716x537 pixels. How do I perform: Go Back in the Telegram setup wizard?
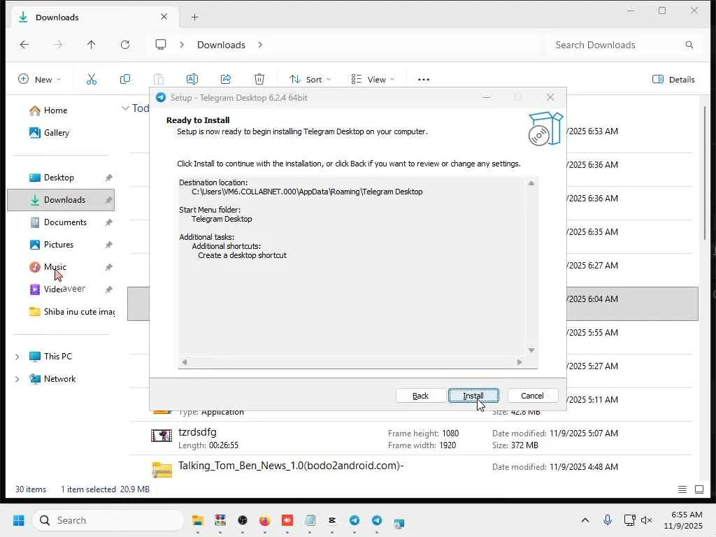tap(420, 396)
